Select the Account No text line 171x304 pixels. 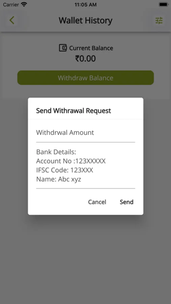tap(71, 161)
